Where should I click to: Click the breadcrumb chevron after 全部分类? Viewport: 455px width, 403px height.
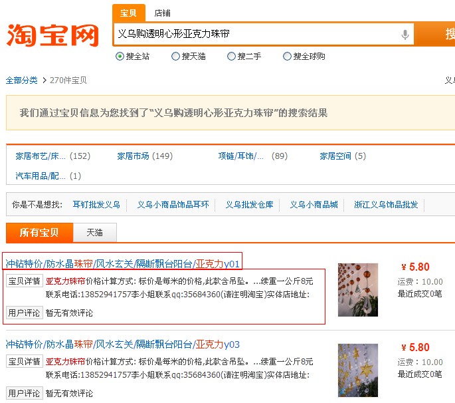coord(45,80)
